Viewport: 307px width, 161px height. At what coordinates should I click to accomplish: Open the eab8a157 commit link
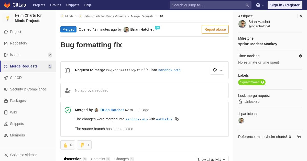pos(164,119)
